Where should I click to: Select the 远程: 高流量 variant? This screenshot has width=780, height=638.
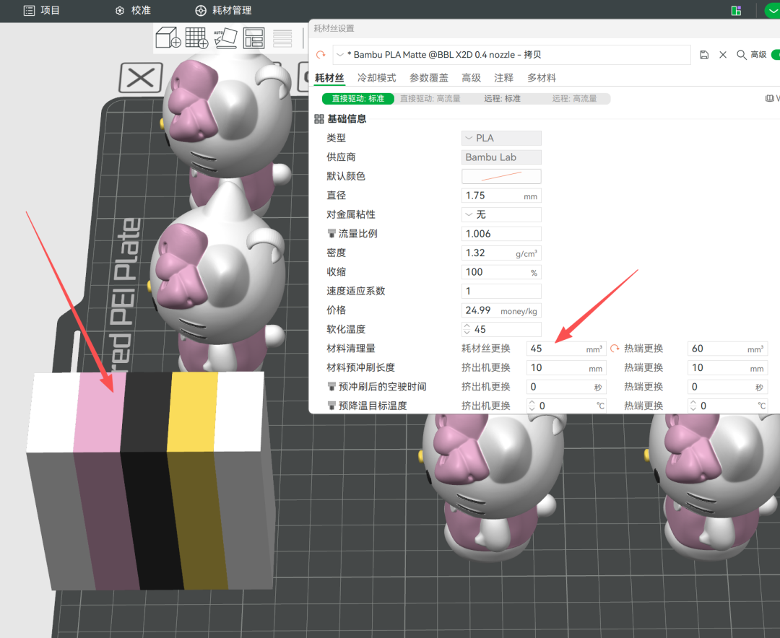[x=574, y=98]
